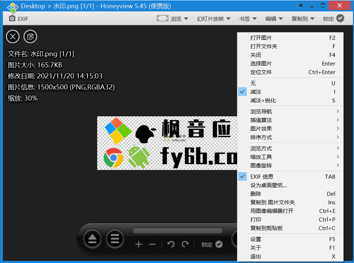Viewport: 354px width, 263px height.
Task: Choose 删除 from the context menu
Action: 291,194
